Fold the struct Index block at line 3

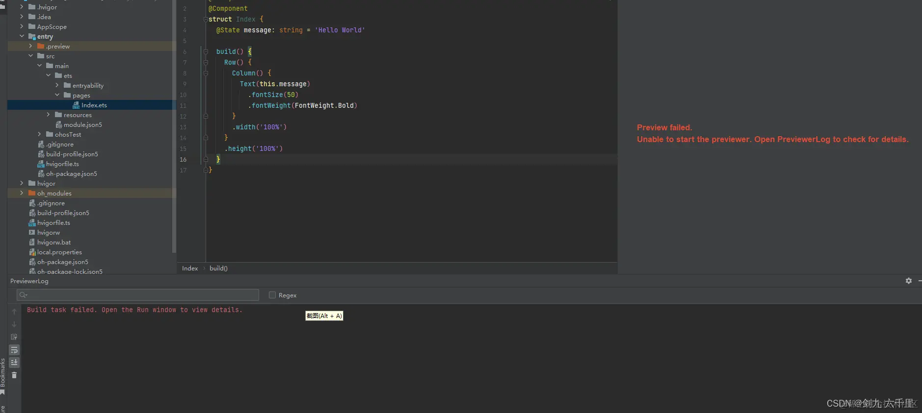(206, 20)
